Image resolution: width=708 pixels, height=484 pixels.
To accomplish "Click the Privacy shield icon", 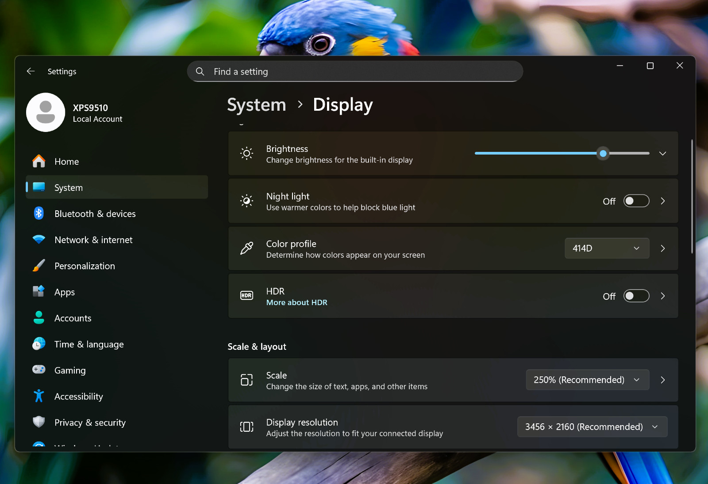I will click(39, 422).
